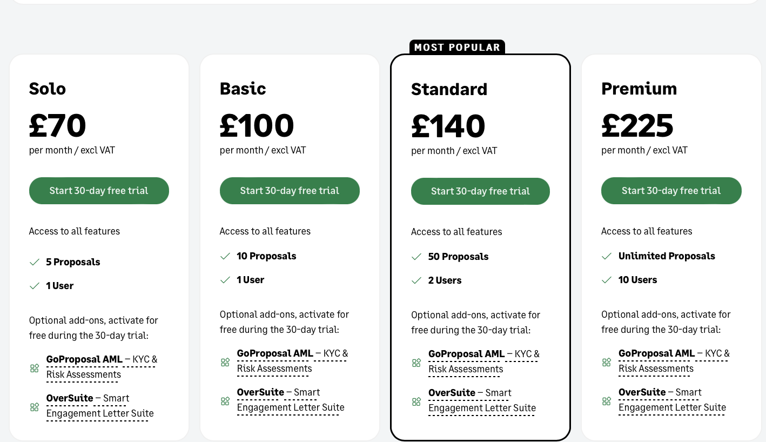Click add-on icon beside Basic GoProposal AML

point(225,362)
